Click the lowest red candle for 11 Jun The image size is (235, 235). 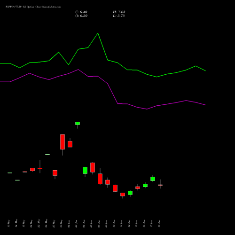[123, 195]
